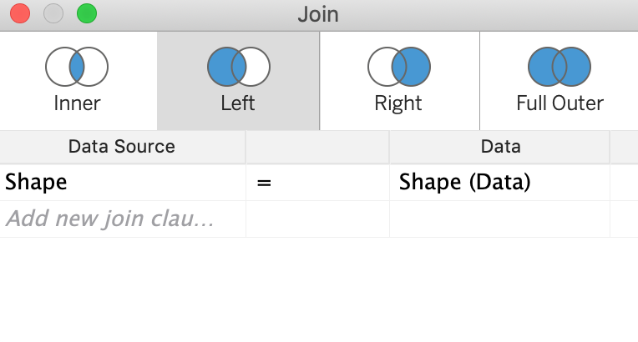Choose the Left join label
This screenshot has height=342, width=638.
239,103
